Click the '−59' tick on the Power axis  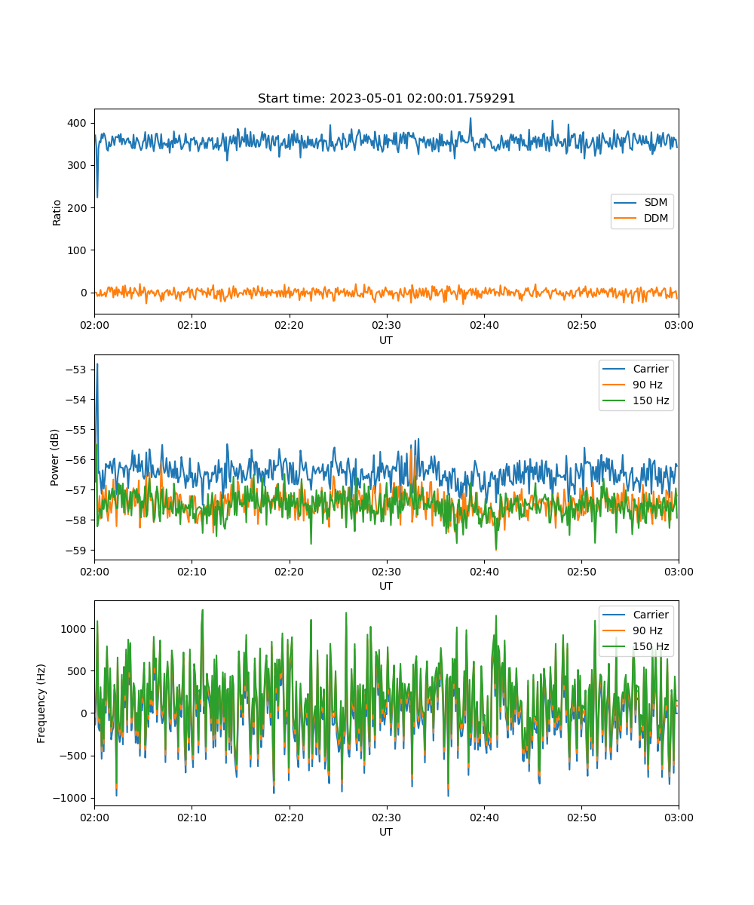pos(78,550)
